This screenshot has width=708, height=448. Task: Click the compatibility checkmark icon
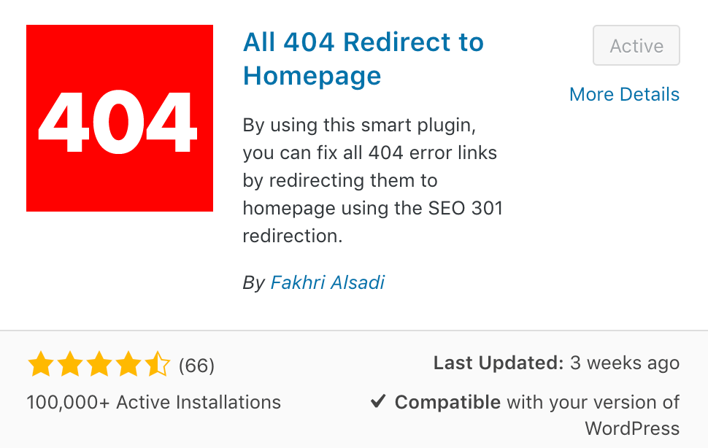[378, 401]
